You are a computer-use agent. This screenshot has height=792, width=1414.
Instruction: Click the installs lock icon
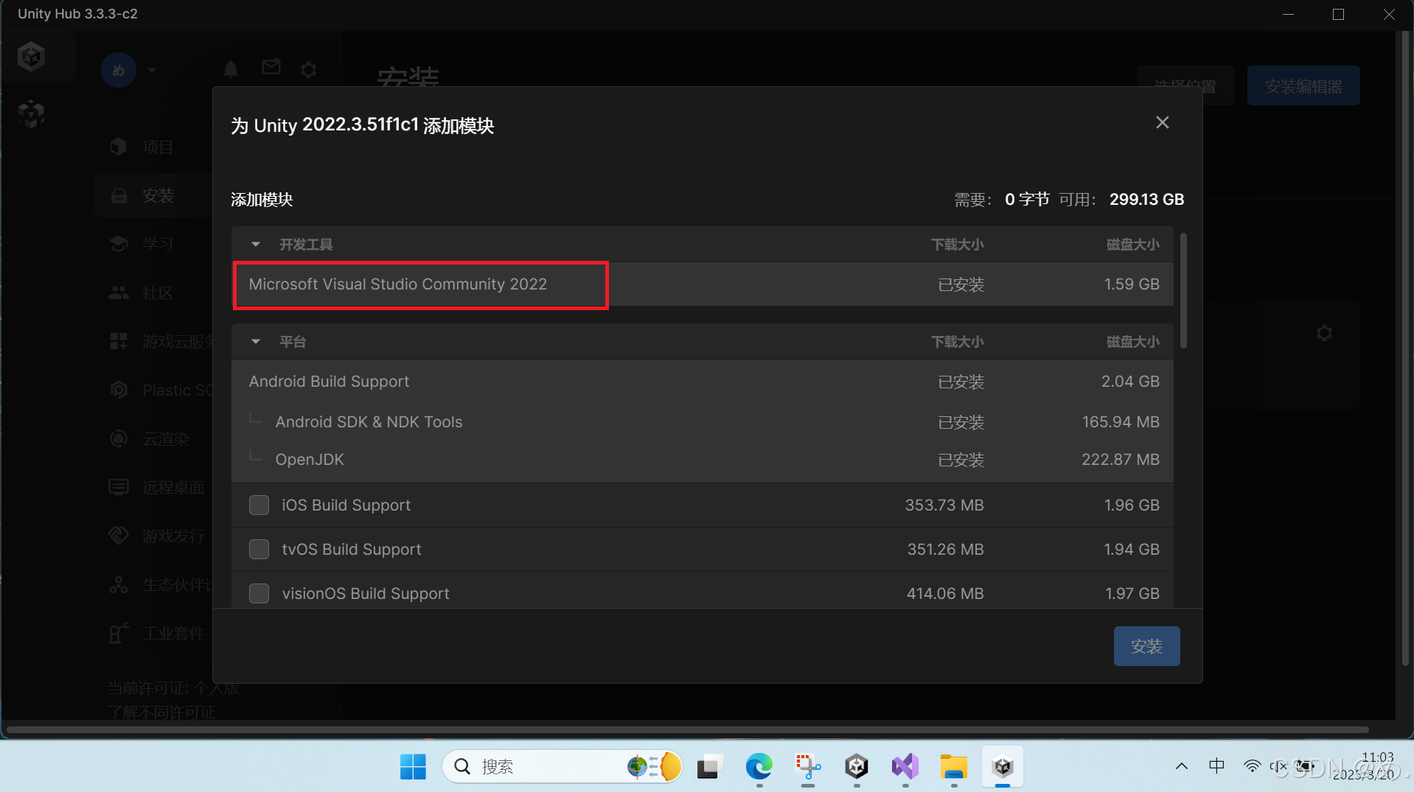(x=119, y=195)
